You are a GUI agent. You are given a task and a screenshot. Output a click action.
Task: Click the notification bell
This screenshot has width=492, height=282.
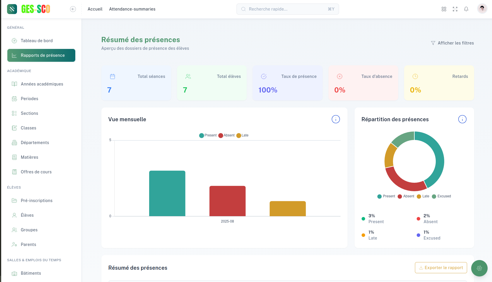tap(466, 9)
